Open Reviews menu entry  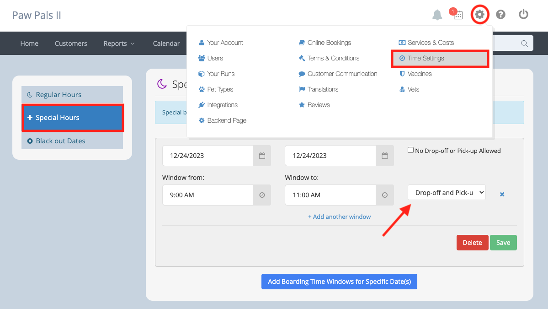tap(314, 105)
